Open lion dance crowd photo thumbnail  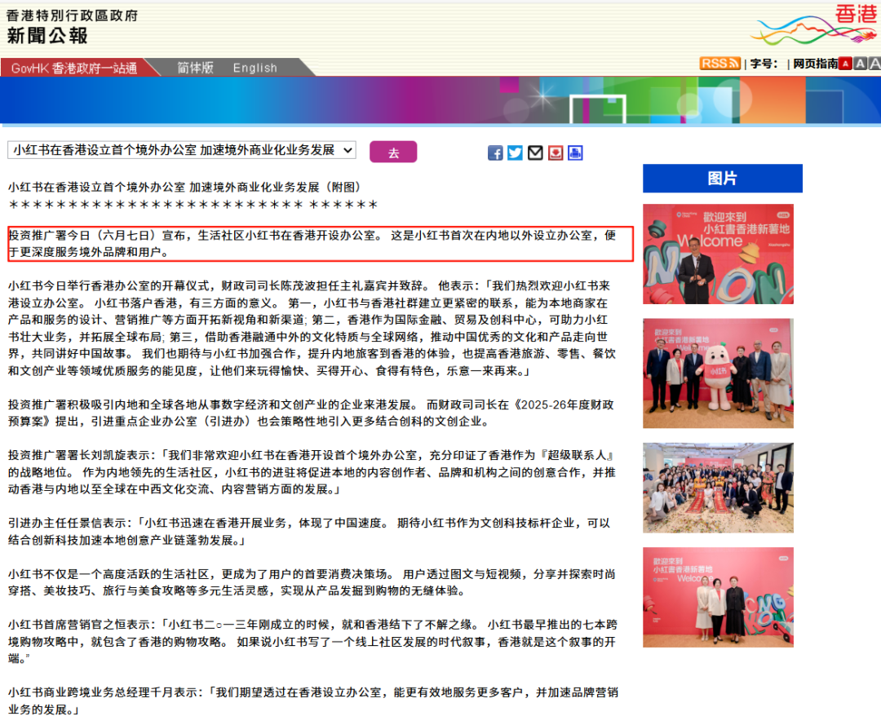pos(718,488)
